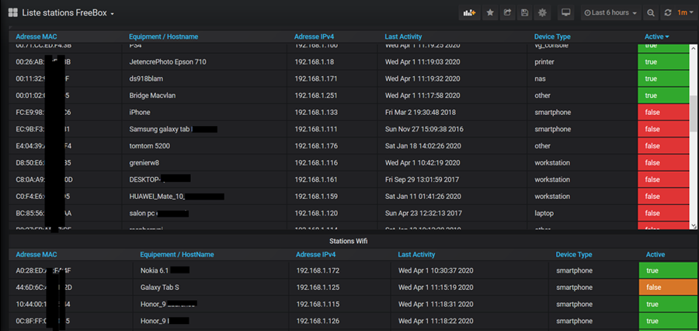Sort top table by Active column
Image resolution: width=699 pixels, height=331 pixels.
click(x=656, y=37)
